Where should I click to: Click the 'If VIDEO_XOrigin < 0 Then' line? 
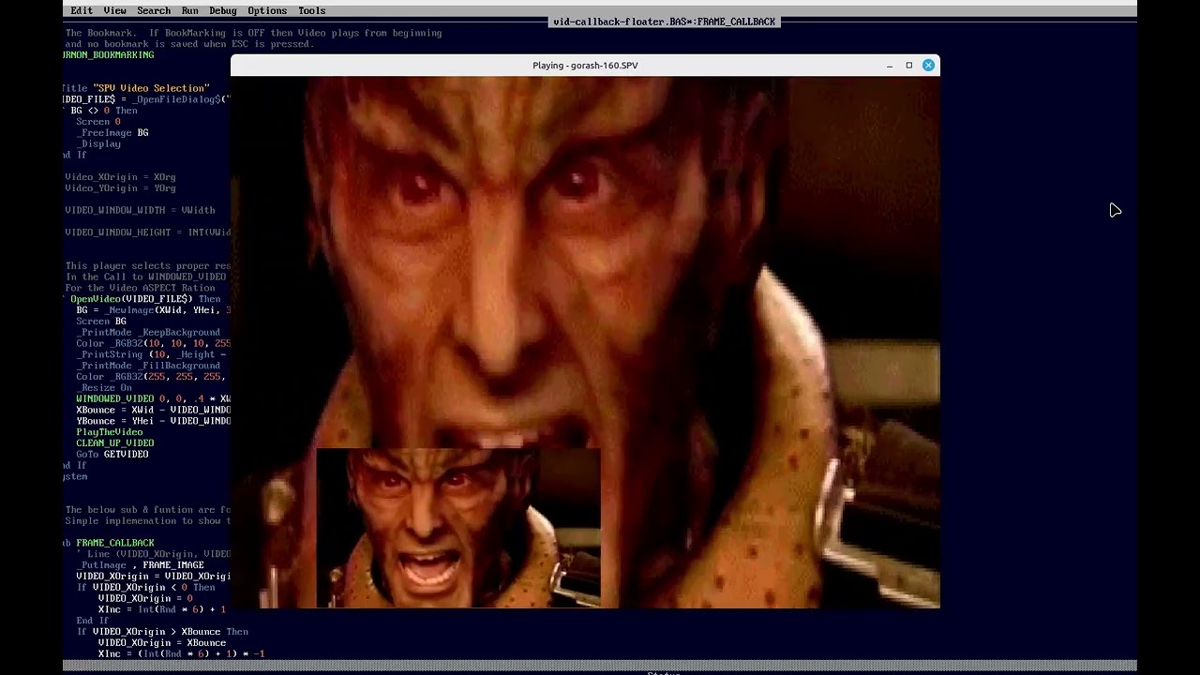click(145, 588)
